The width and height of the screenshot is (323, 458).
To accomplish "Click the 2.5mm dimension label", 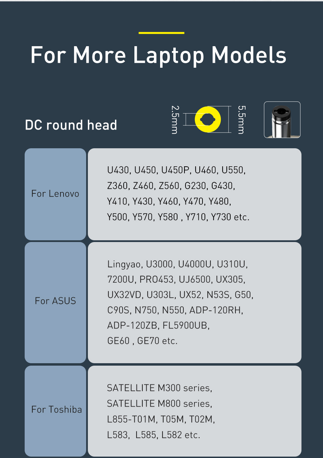I will [175, 120].
